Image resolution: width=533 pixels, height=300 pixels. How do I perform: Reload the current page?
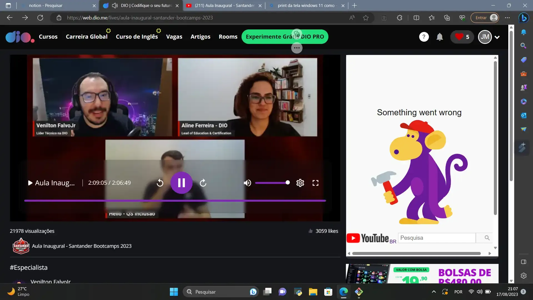click(x=40, y=18)
